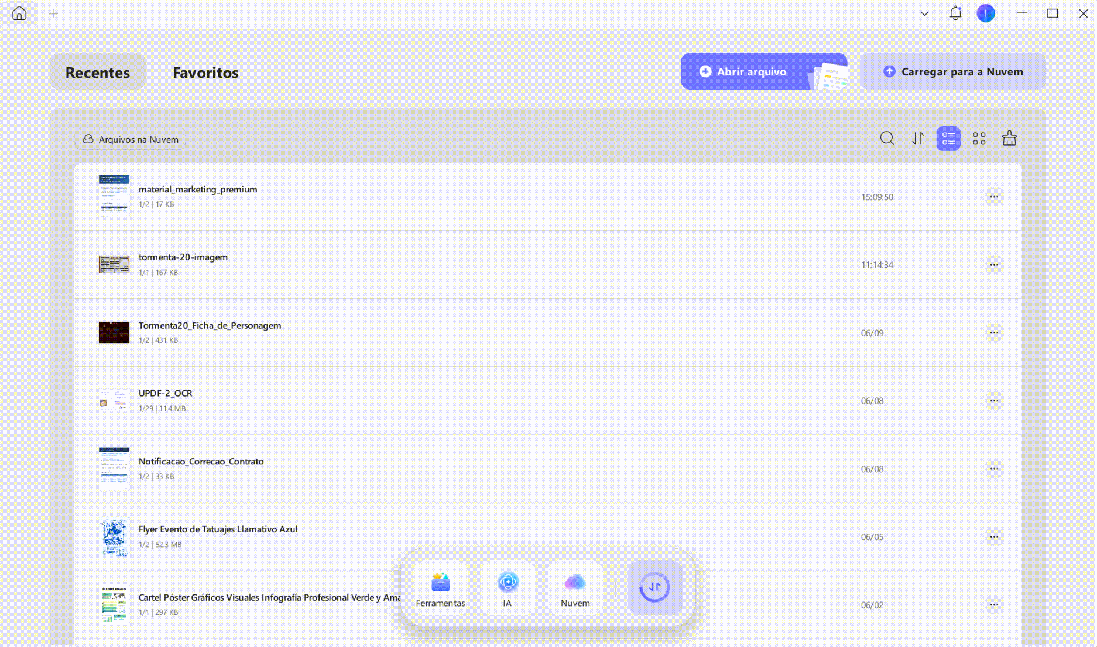Open more options for Cartel Póster file
This screenshot has width=1097, height=647.
994,604
